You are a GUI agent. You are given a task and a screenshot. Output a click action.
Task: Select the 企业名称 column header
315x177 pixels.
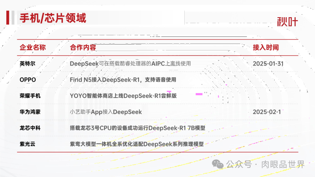coord(33,47)
